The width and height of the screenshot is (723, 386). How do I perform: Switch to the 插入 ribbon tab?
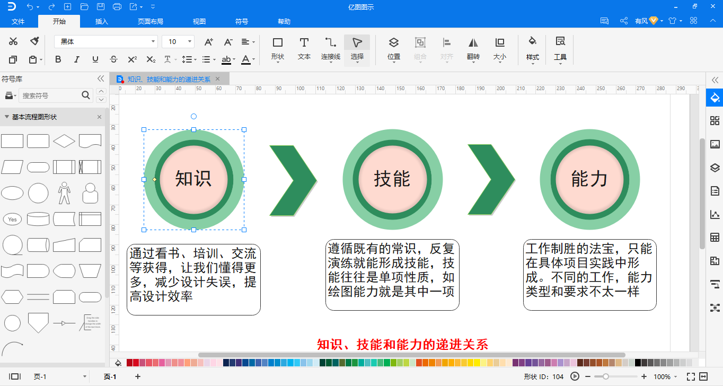(x=101, y=22)
